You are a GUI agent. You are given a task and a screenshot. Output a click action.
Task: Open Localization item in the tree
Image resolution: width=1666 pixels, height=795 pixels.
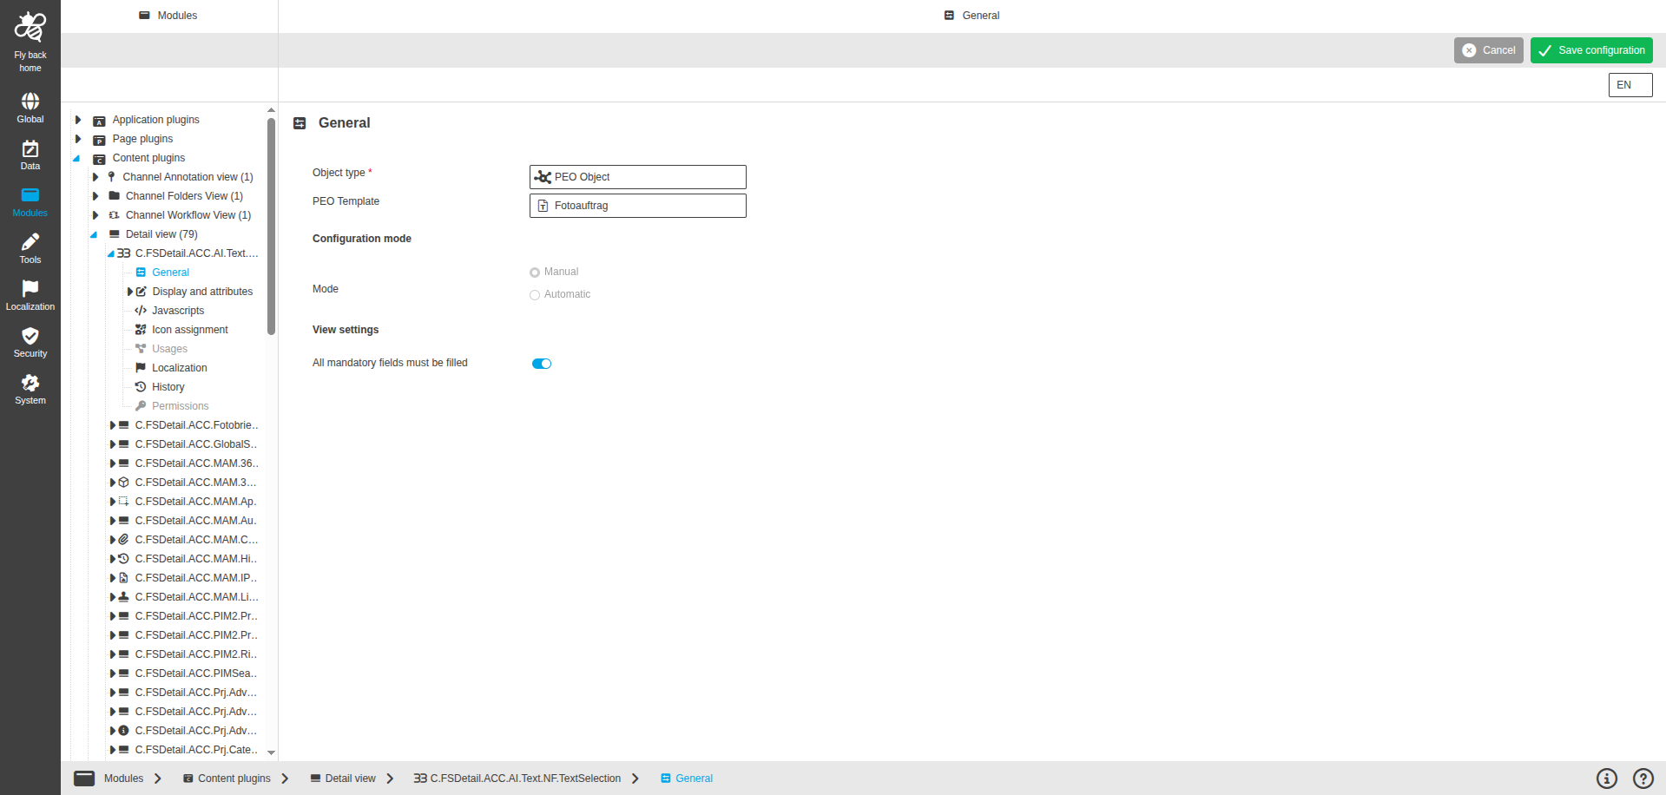click(x=180, y=368)
